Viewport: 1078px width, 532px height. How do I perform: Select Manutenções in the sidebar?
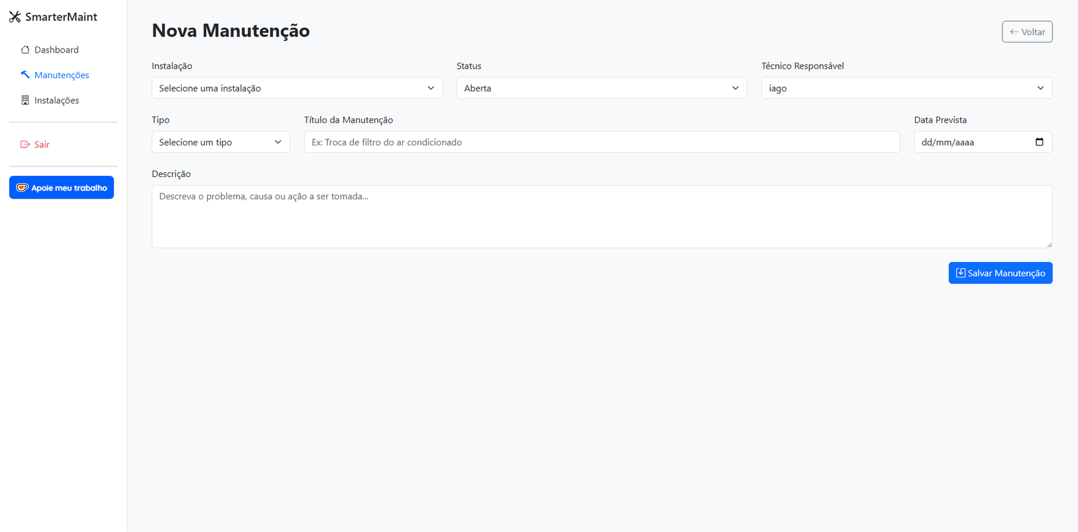(x=61, y=75)
